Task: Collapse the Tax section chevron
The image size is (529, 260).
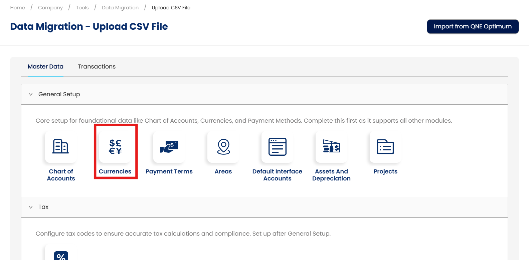Action: (x=31, y=207)
